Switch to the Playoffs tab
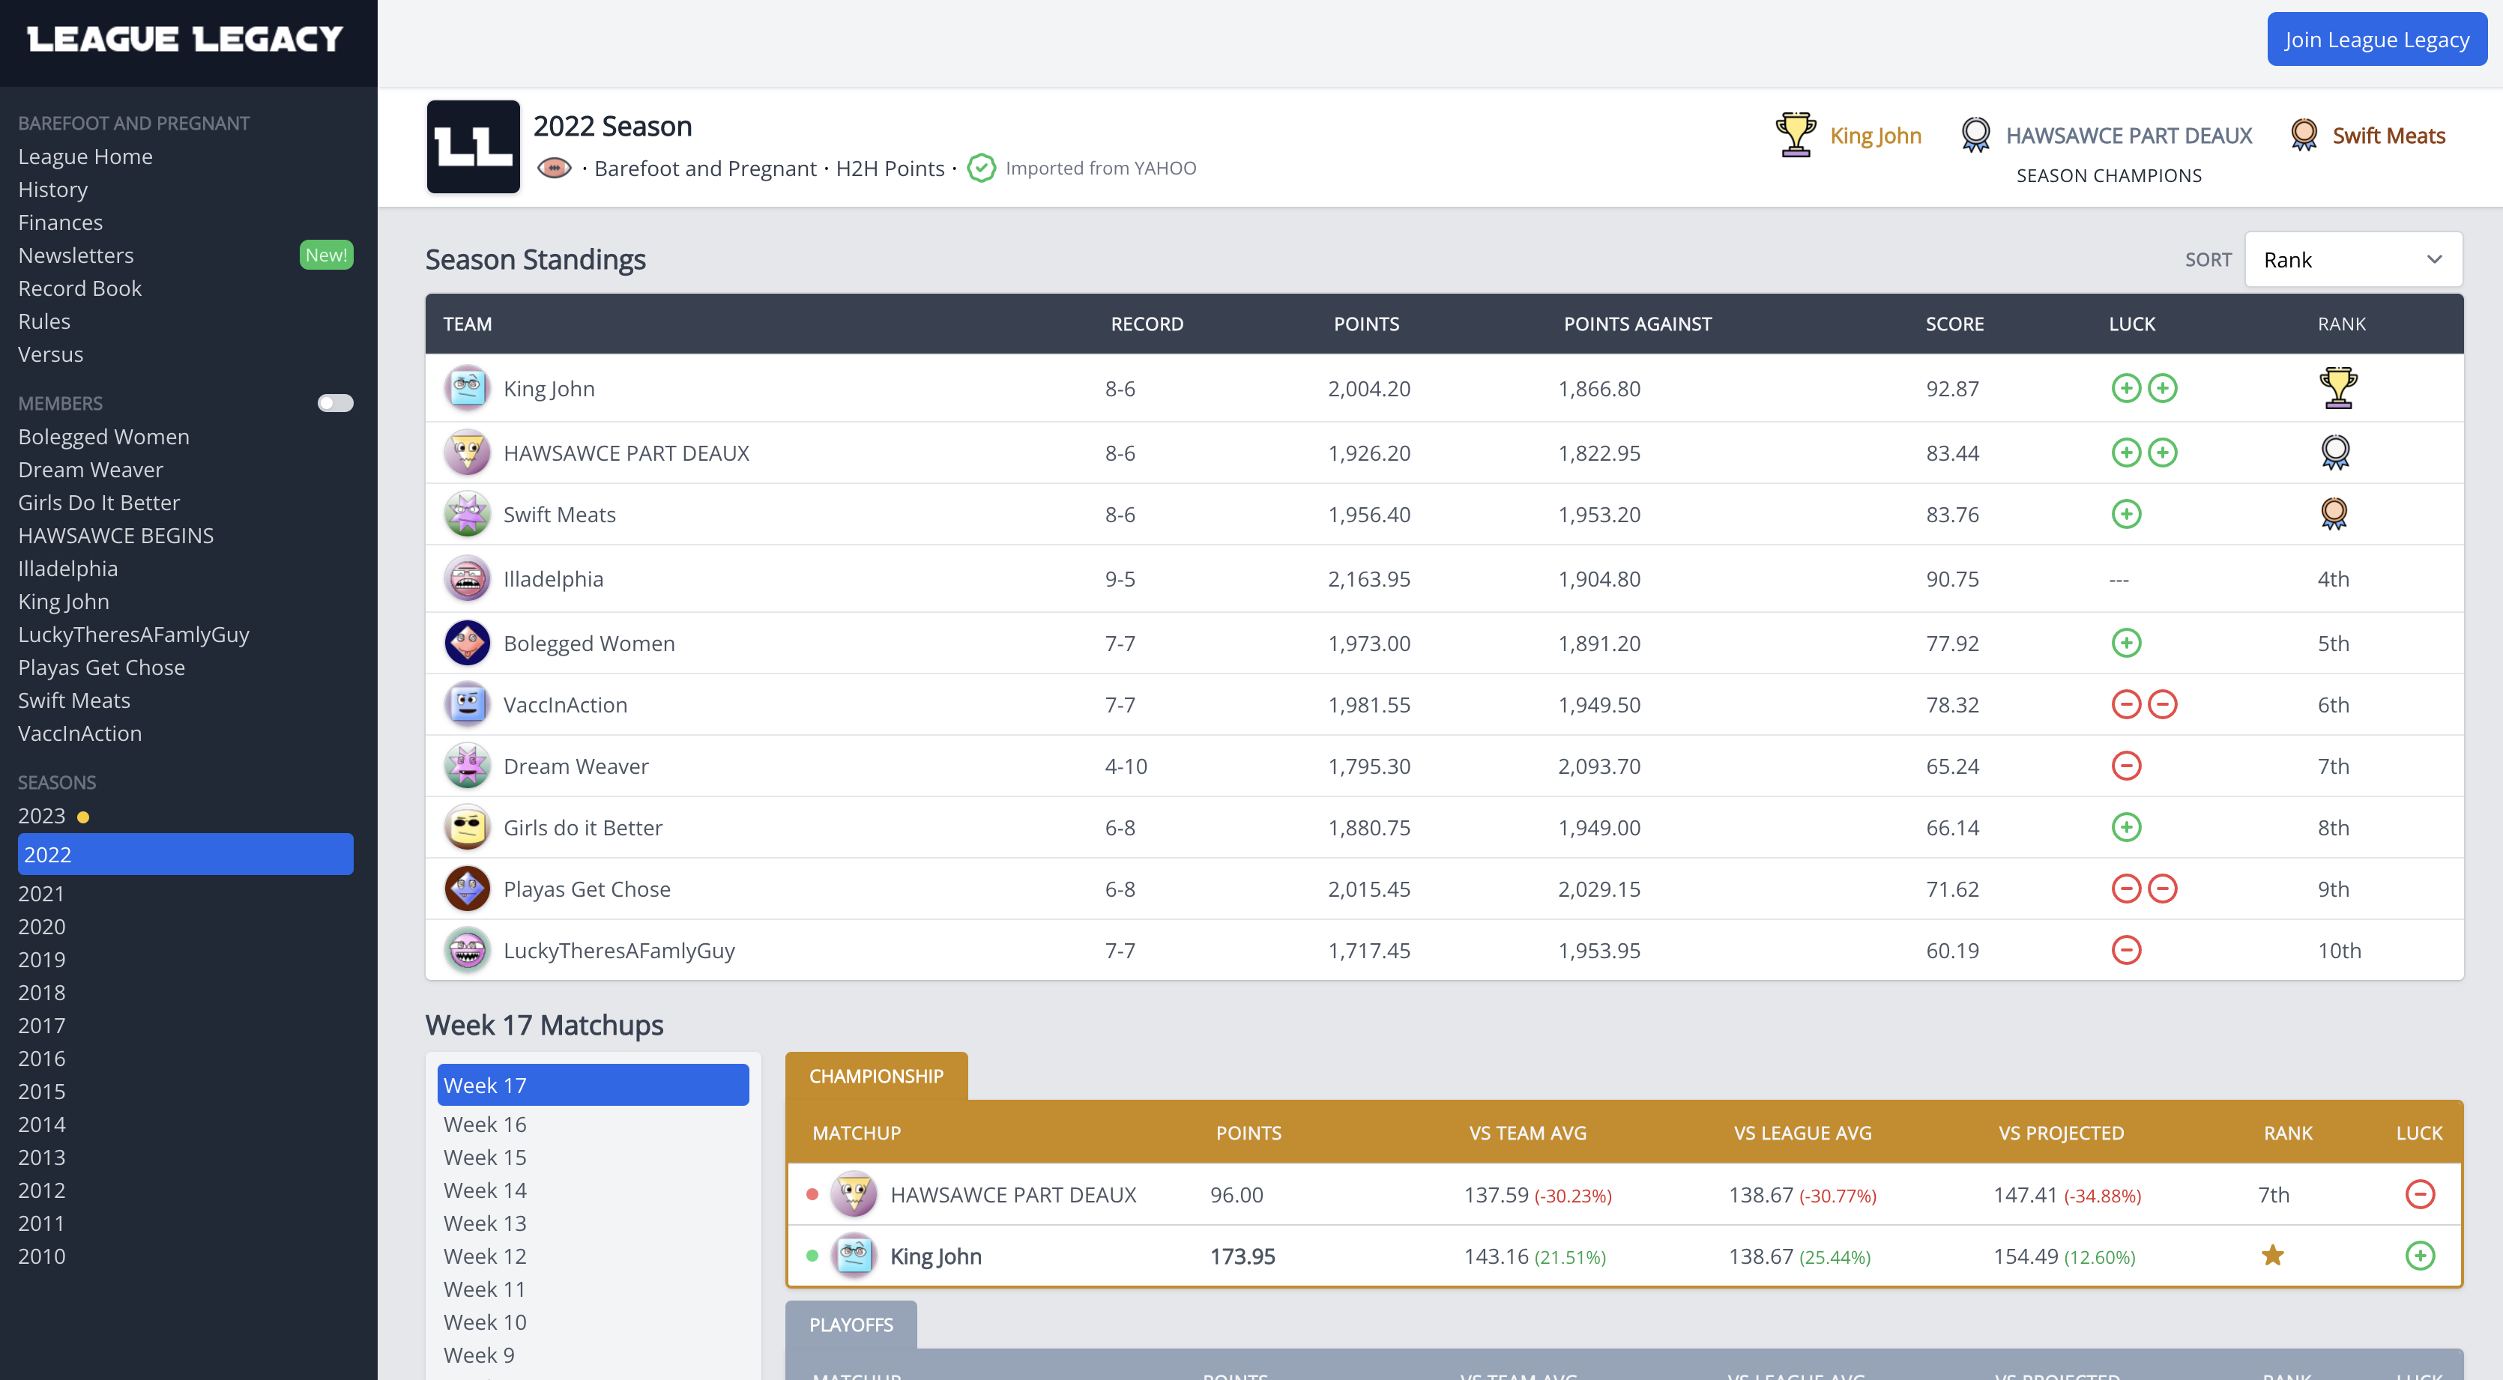This screenshot has height=1380, width=2503. point(851,1325)
